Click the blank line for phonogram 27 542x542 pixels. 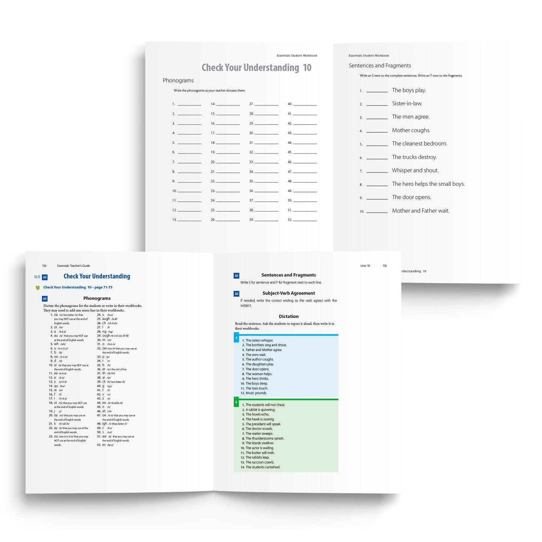pos(266,105)
